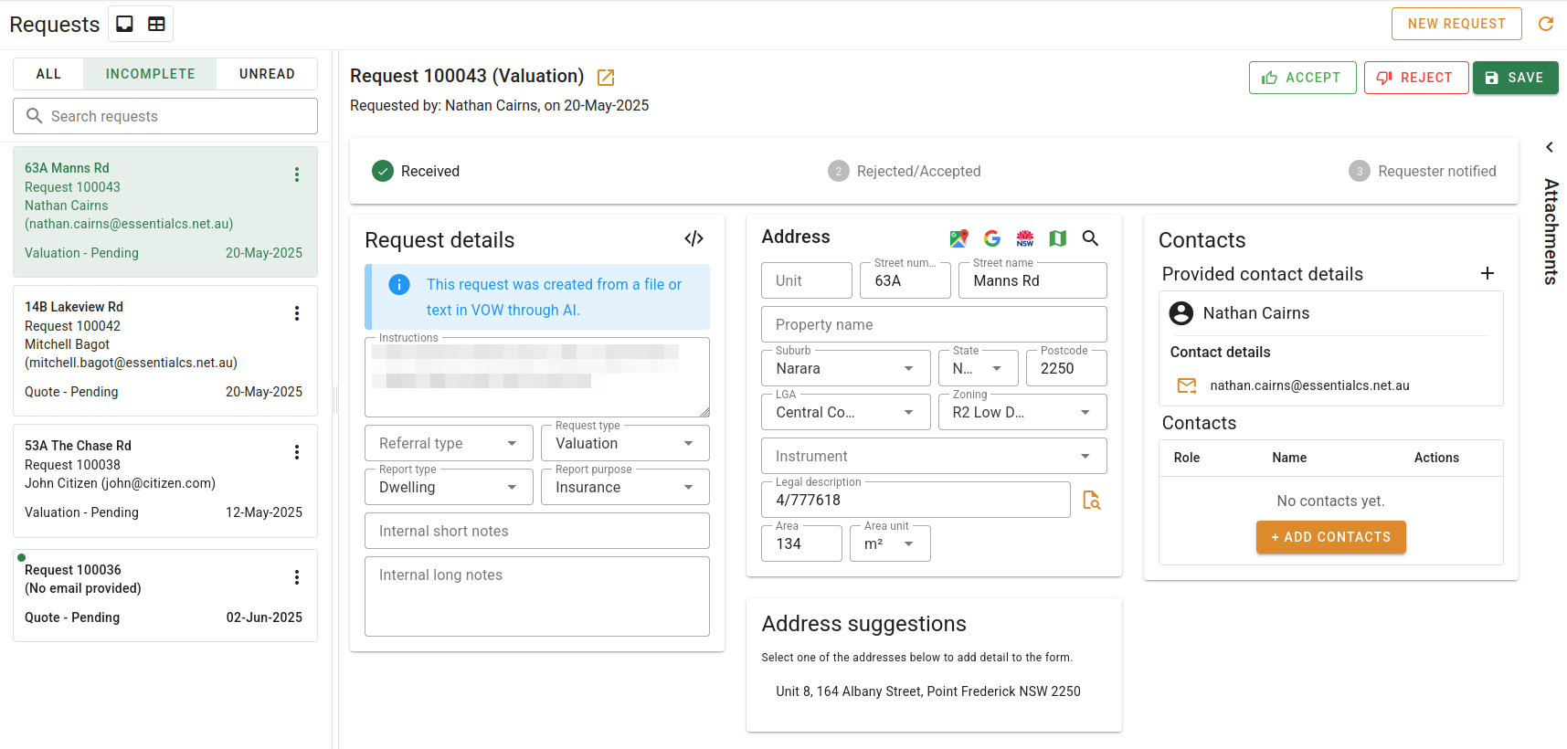Expand the Zoning dropdown

(x=1022, y=412)
